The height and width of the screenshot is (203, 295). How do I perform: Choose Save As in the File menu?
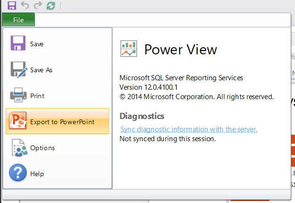pos(41,70)
